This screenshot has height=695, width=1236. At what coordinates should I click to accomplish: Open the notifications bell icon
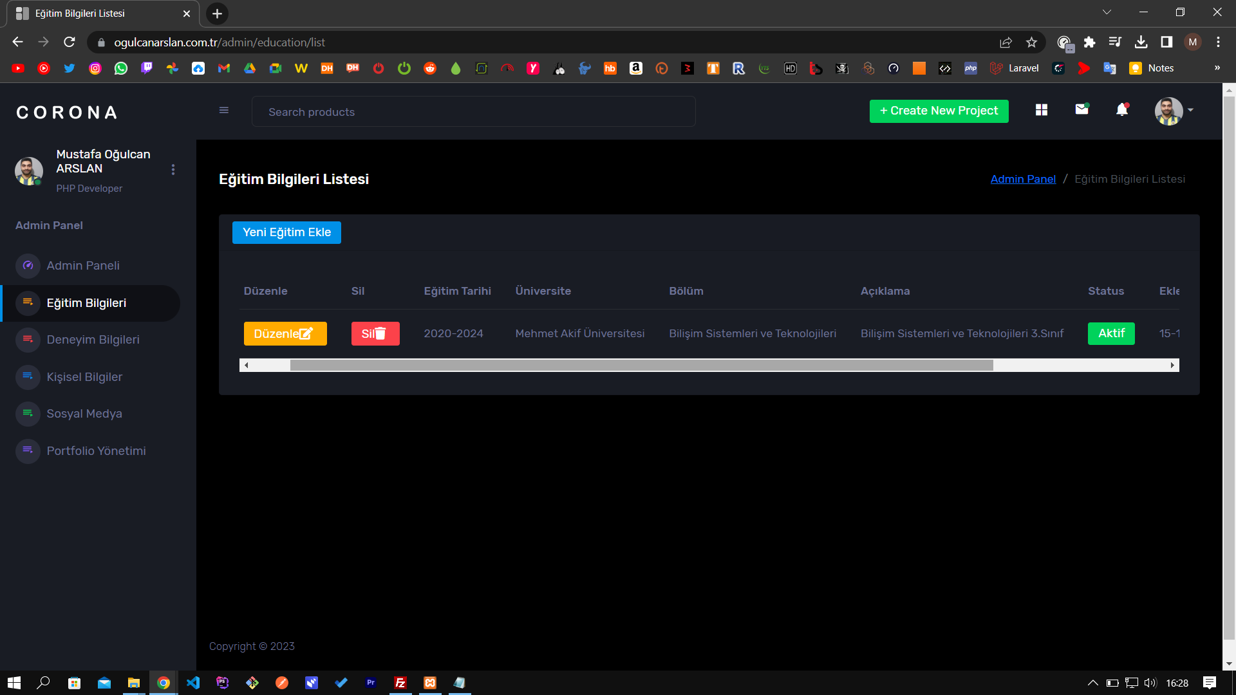(1122, 110)
